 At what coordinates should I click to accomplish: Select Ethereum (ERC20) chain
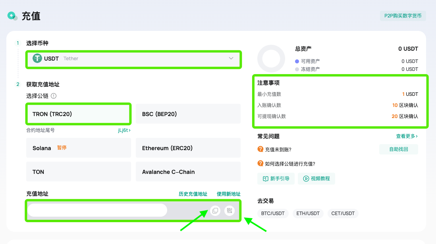tap(188, 148)
